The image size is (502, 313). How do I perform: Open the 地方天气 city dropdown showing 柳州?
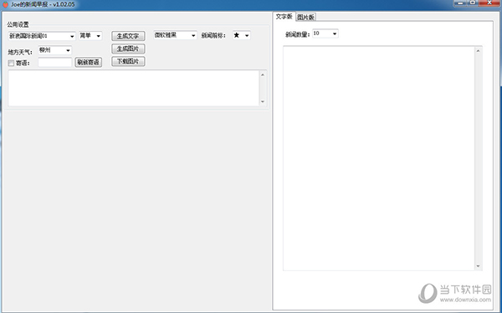click(55, 50)
